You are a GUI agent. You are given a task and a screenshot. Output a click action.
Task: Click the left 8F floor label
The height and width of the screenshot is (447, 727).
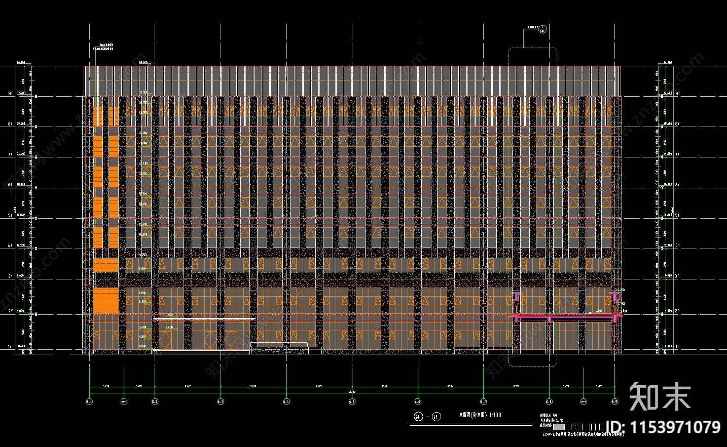coord(10,124)
